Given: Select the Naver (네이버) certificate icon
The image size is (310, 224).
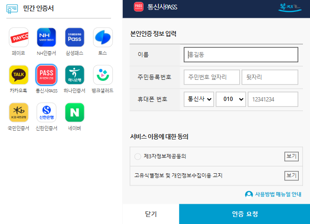Looking at the screenshot, I should (x=74, y=112).
